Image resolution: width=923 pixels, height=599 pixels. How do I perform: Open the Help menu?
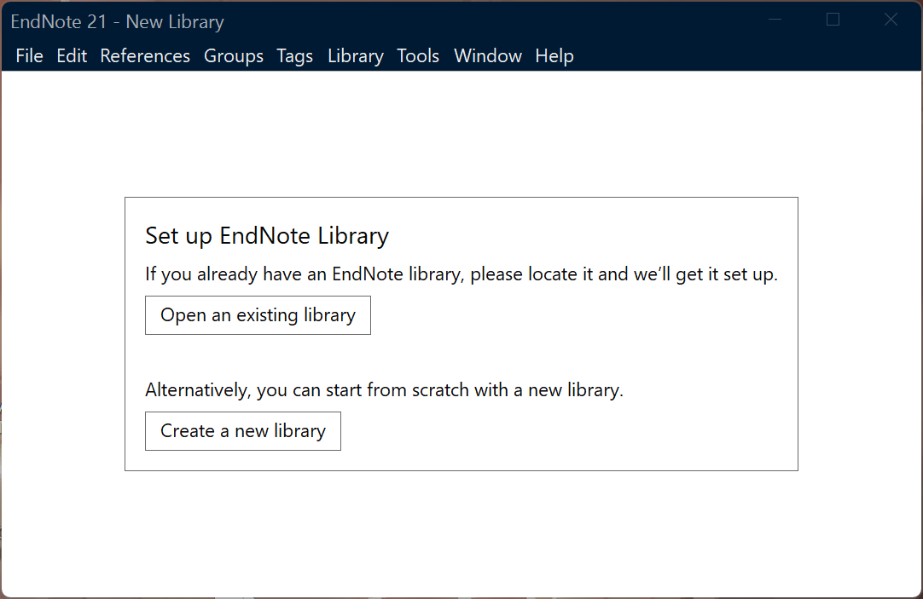pyautogui.click(x=554, y=56)
